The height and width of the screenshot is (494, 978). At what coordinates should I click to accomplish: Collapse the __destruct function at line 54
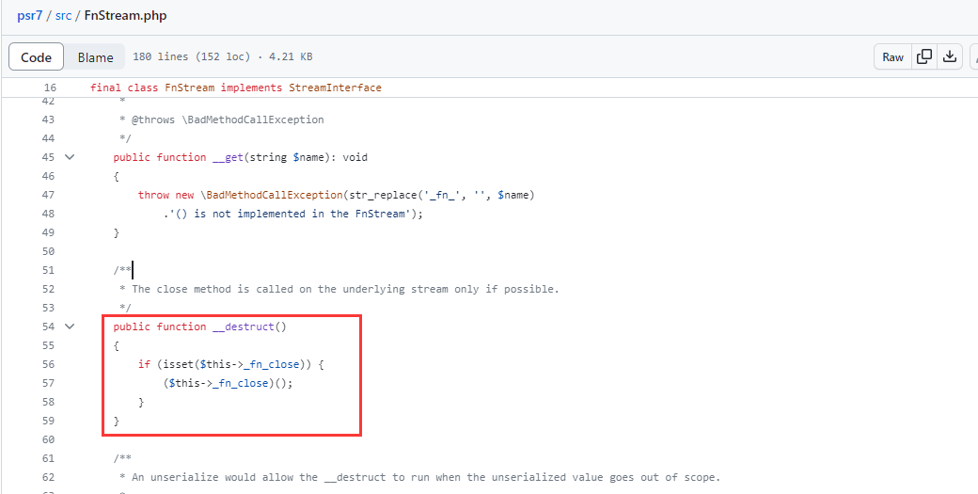pyautogui.click(x=70, y=327)
